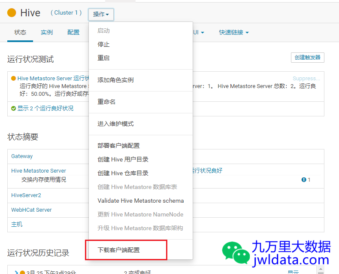Click the 创建触发器 button
The height and width of the screenshot is (274, 339).
307,58
